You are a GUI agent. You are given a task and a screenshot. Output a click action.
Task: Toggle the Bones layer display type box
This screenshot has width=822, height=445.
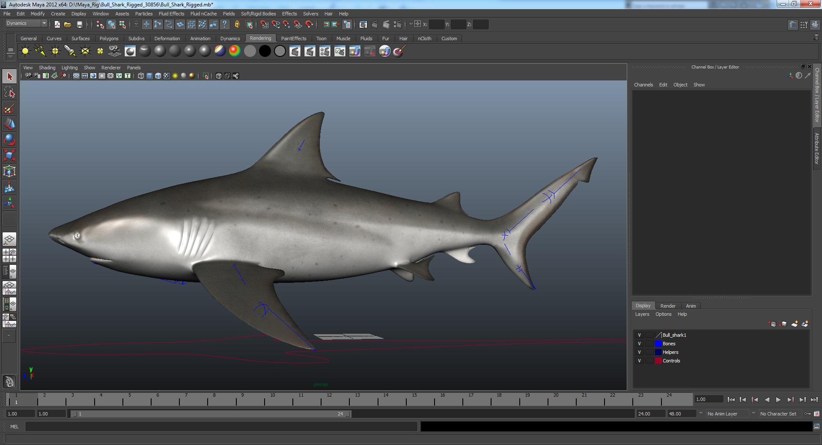pos(649,344)
